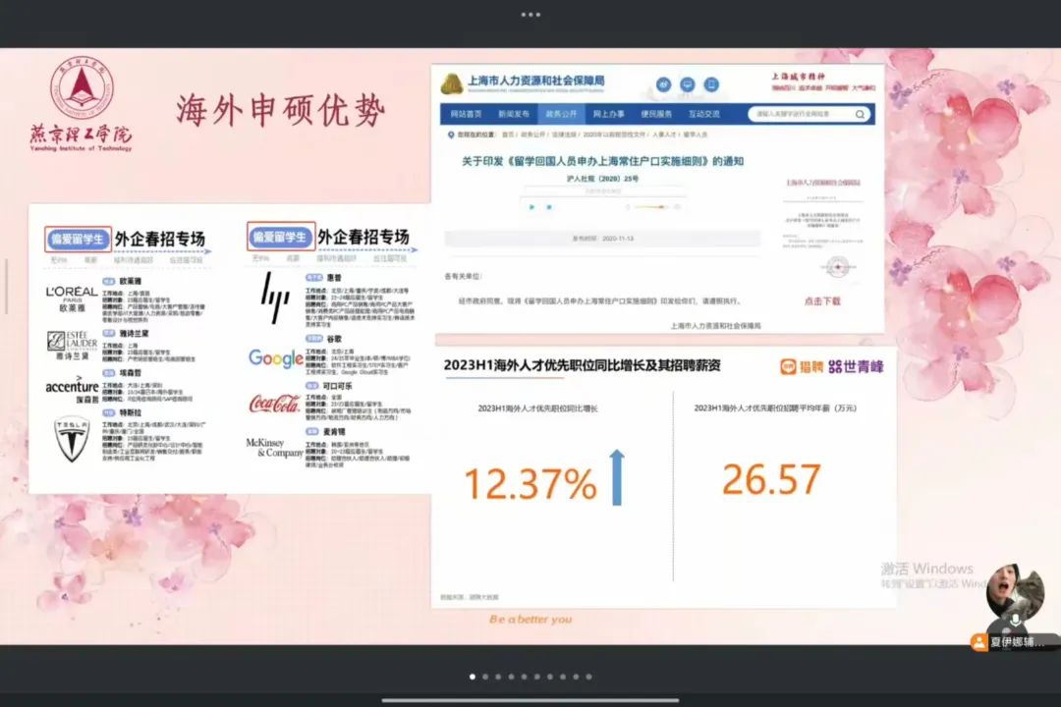This screenshot has height=707, width=1061.
Task: Click inside the website search input field
Action: coord(802,114)
